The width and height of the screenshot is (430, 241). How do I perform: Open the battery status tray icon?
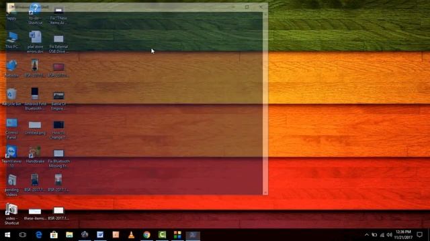(374, 235)
